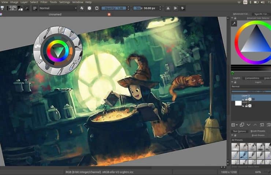Click the reload original preset icon
This screenshot has width=271, height=175.
(97, 8)
